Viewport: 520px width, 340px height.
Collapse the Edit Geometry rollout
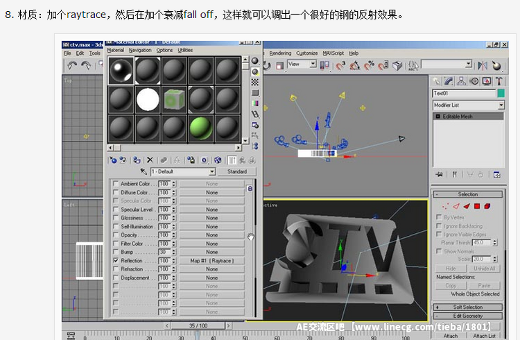(468, 316)
